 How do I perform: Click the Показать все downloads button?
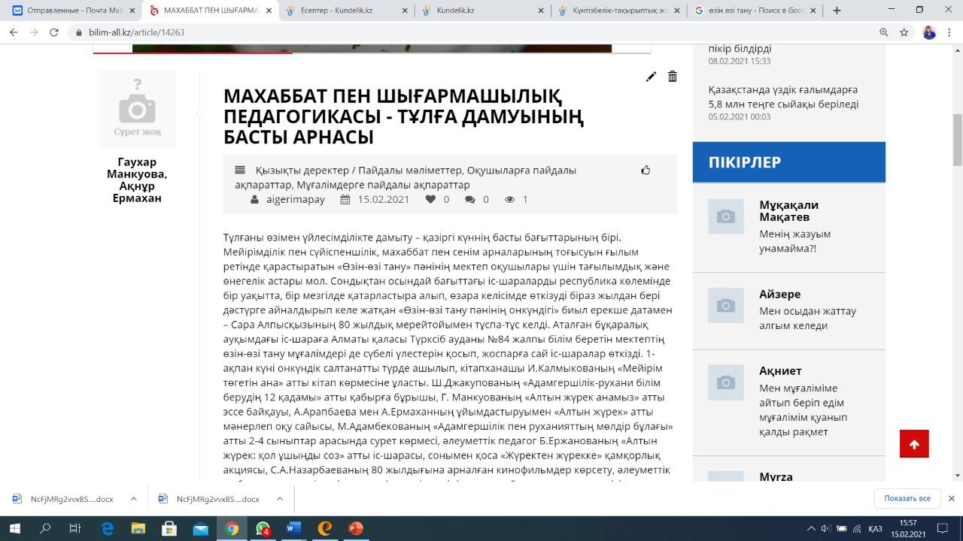907,498
